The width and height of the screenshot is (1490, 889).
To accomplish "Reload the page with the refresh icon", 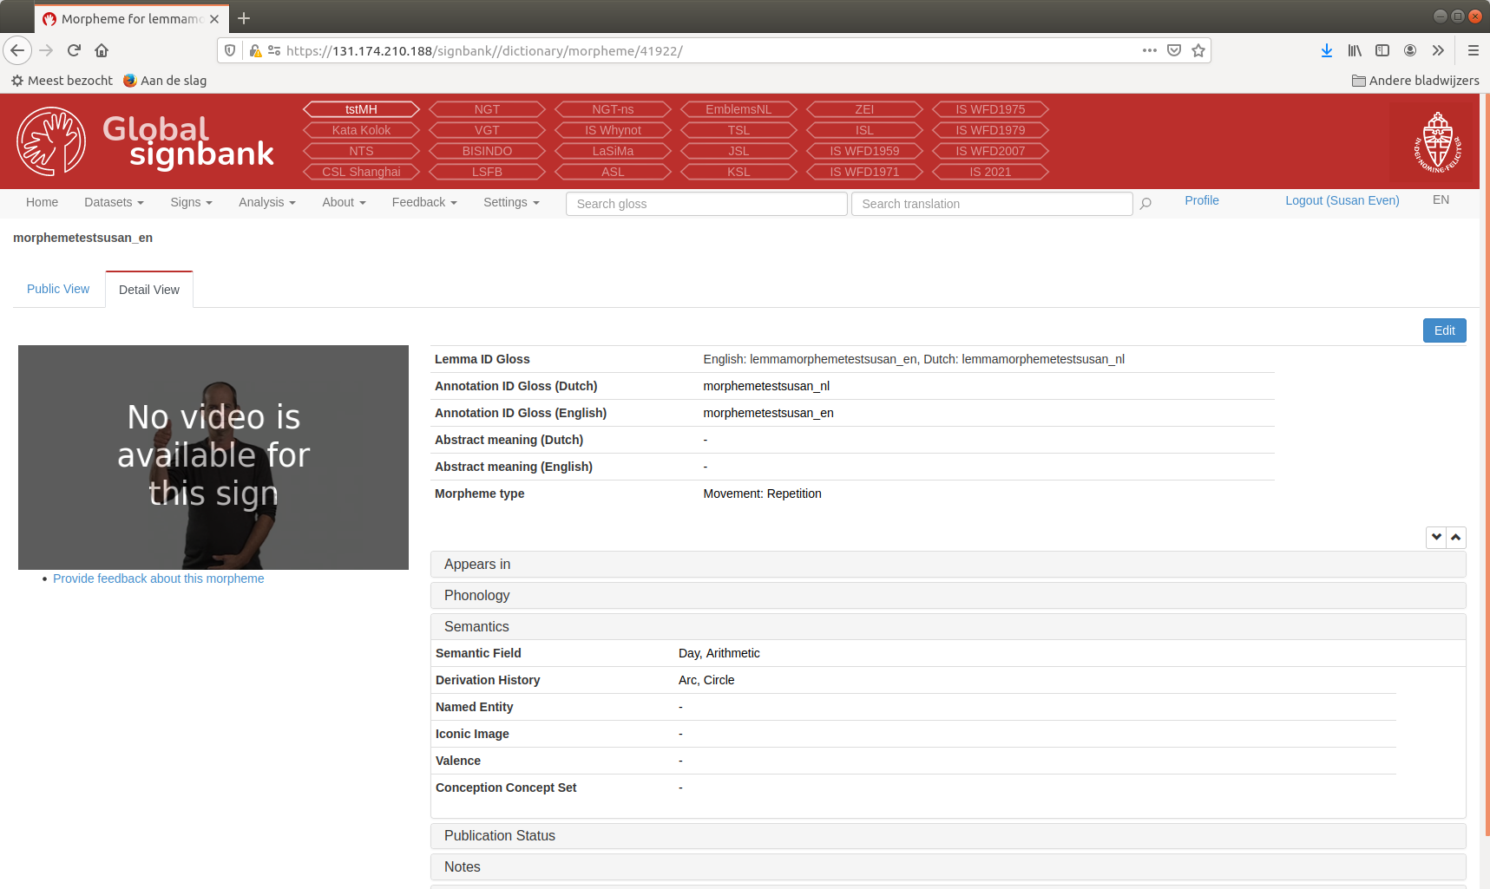I will (x=74, y=50).
